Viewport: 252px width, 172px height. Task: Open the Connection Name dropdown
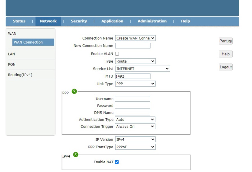(x=135, y=38)
